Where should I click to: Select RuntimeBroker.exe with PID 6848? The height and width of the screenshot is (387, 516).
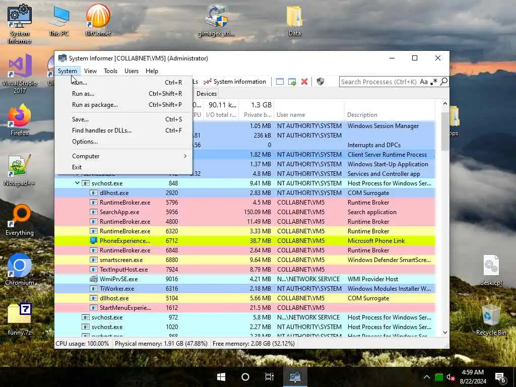[245, 250]
